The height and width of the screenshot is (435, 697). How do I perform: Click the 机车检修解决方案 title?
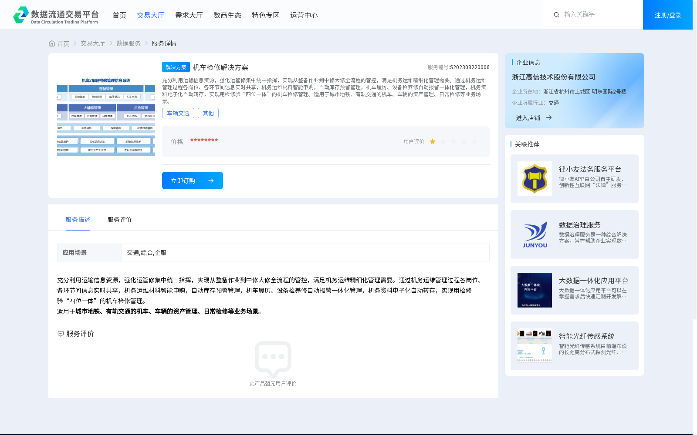(220, 67)
